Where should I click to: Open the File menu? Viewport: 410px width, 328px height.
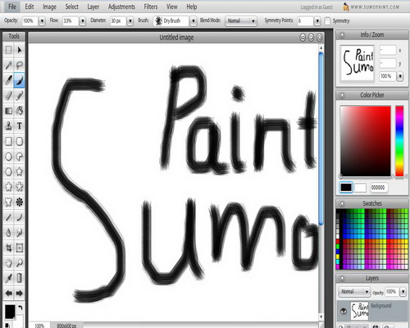pos(12,7)
